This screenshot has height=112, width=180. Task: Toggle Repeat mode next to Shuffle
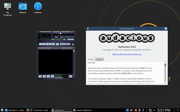point(68,44)
